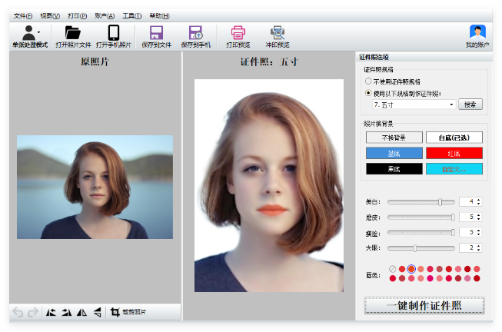Click the 裁剪照片 crop tool
The image size is (502, 332).
[x=128, y=312]
